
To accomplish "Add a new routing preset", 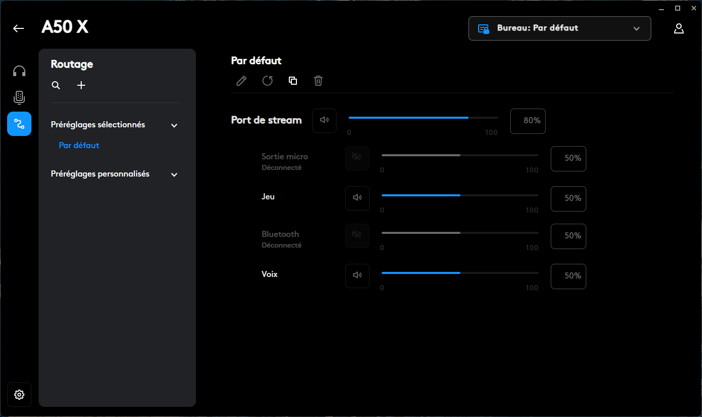I will [x=81, y=85].
